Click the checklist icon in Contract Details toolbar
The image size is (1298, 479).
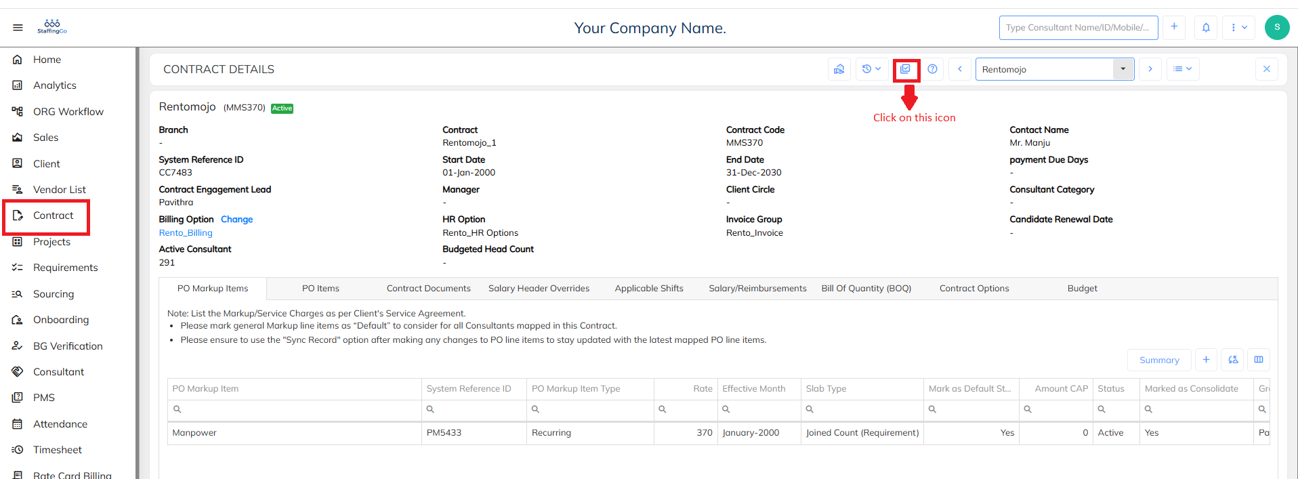coord(906,69)
